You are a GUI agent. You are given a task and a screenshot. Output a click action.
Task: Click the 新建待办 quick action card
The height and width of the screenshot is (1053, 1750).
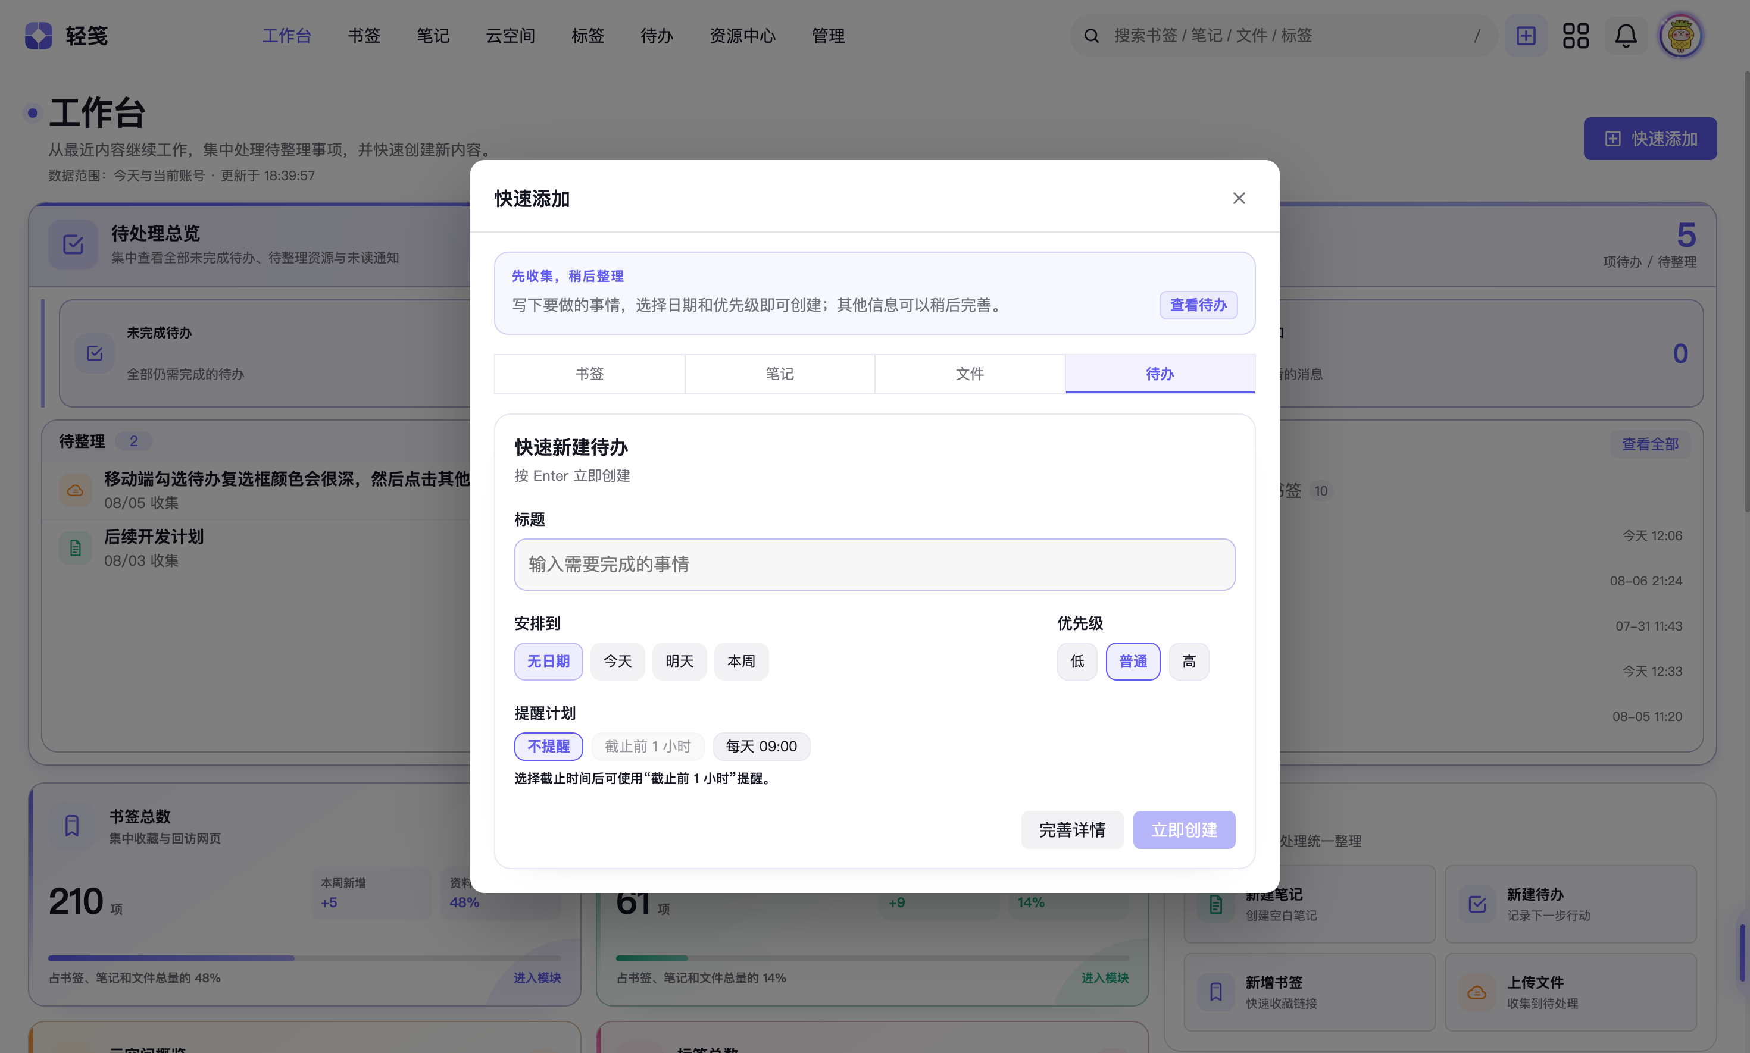coord(1570,904)
